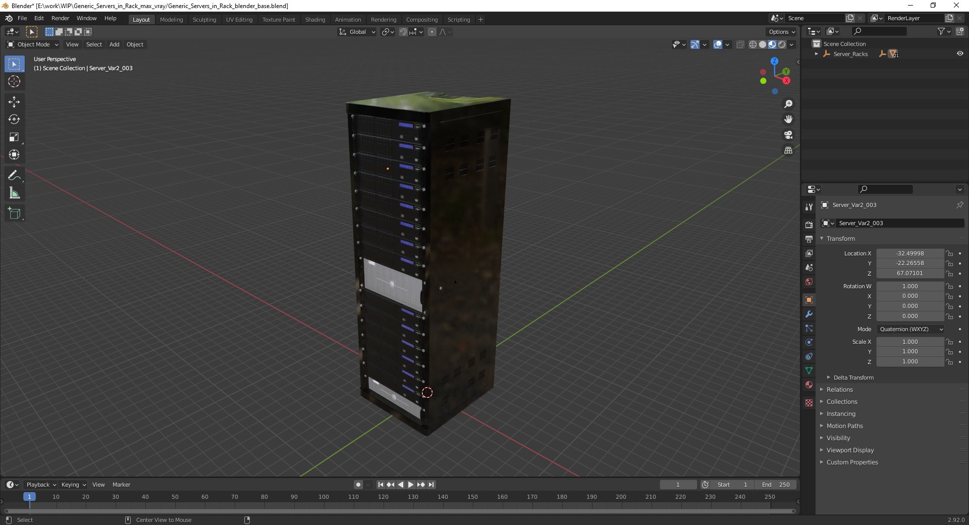969x525 pixels.
Task: Switch to the Shading workspace tab
Action: [315, 20]
